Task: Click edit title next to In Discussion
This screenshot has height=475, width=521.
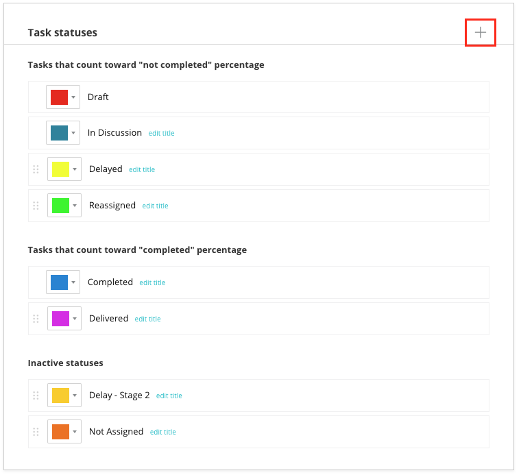Action: [161, 134]
